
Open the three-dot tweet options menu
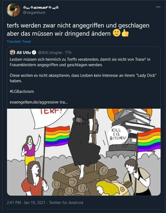click(x=158, y=7)
